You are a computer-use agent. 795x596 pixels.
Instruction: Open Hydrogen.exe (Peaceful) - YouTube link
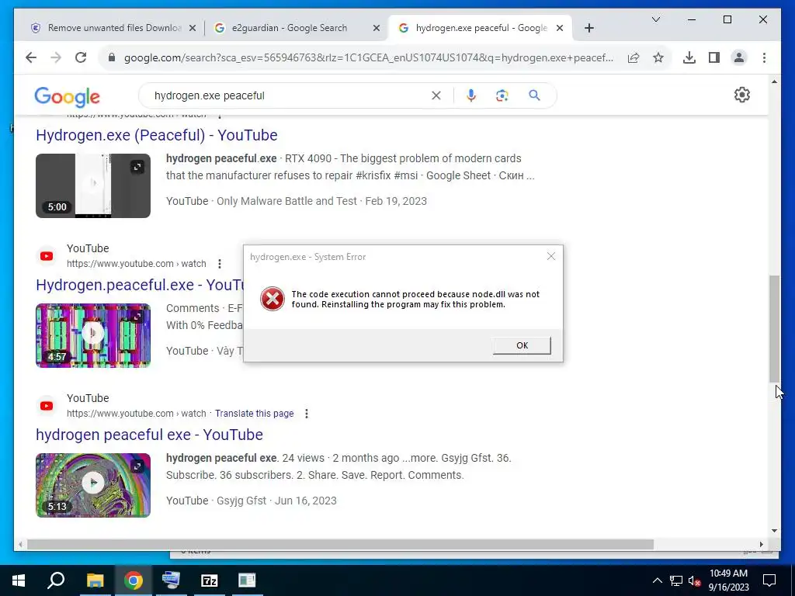tap(157, 135)
